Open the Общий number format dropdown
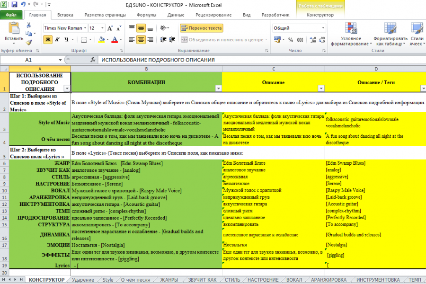Image resolution: width=426 pixels, height=284 pixels. [x=323, y=28]
